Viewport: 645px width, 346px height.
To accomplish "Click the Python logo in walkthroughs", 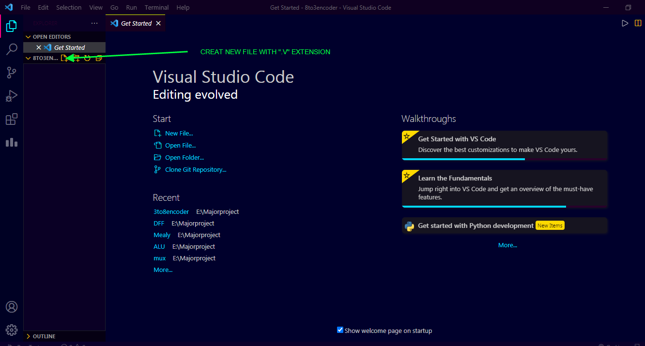I will (x=410, y=226).
